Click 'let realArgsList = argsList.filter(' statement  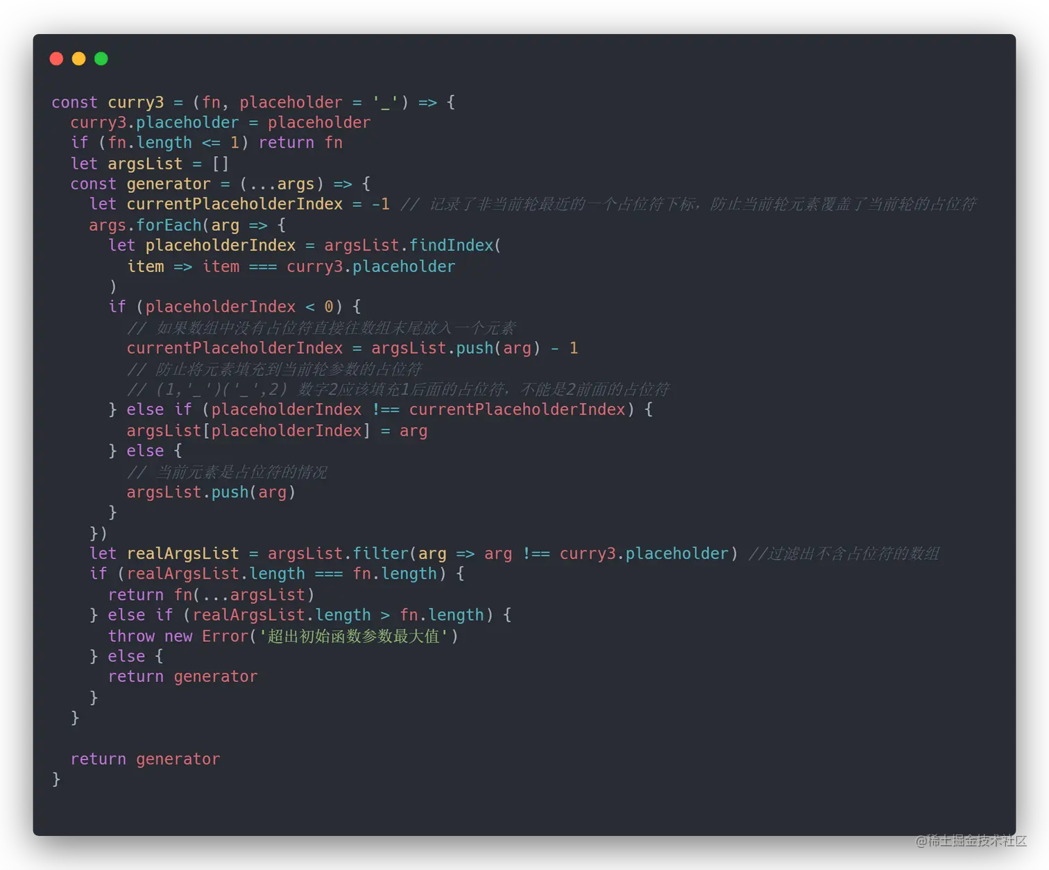[x=413, y=554]
